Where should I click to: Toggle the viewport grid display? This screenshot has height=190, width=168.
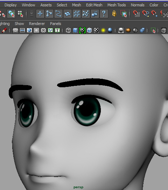pyautogui.click(x=15, y=30)
